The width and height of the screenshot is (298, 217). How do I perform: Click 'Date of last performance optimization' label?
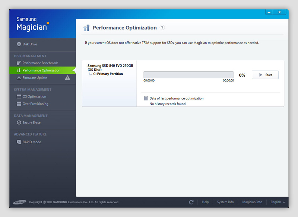(x=176, y=98)
